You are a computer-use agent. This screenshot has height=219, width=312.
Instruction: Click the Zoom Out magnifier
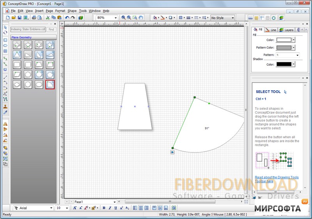[x=129, y=18]
